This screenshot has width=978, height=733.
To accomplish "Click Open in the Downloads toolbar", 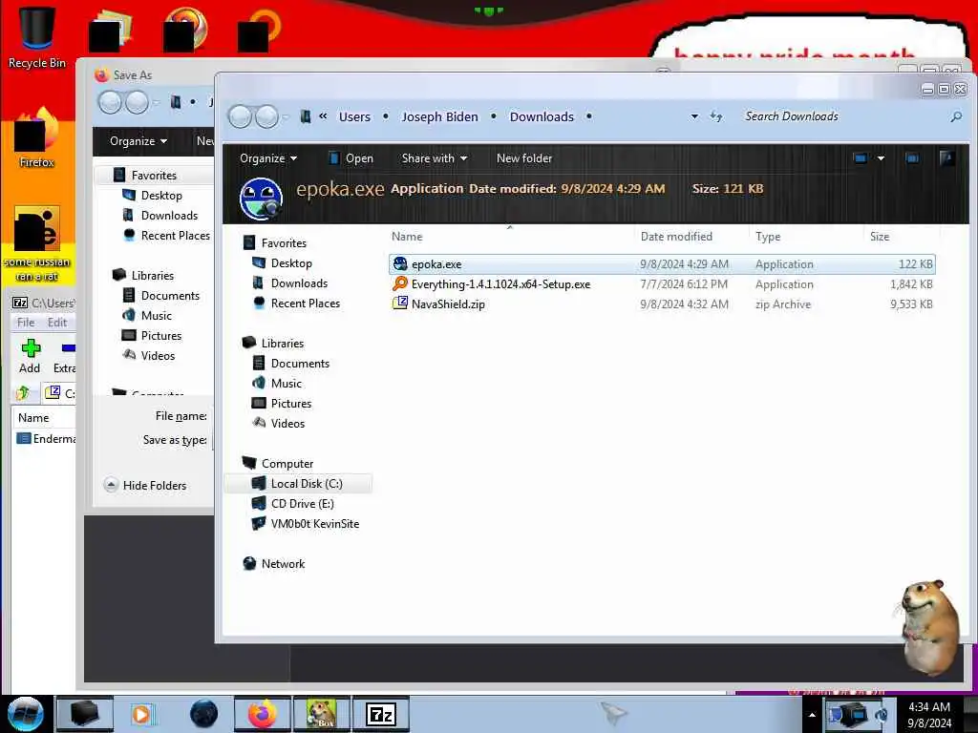I will coord(351,158).
